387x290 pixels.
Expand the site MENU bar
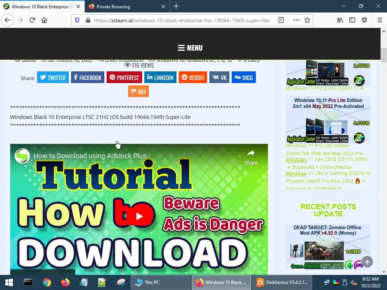[190, 48]
